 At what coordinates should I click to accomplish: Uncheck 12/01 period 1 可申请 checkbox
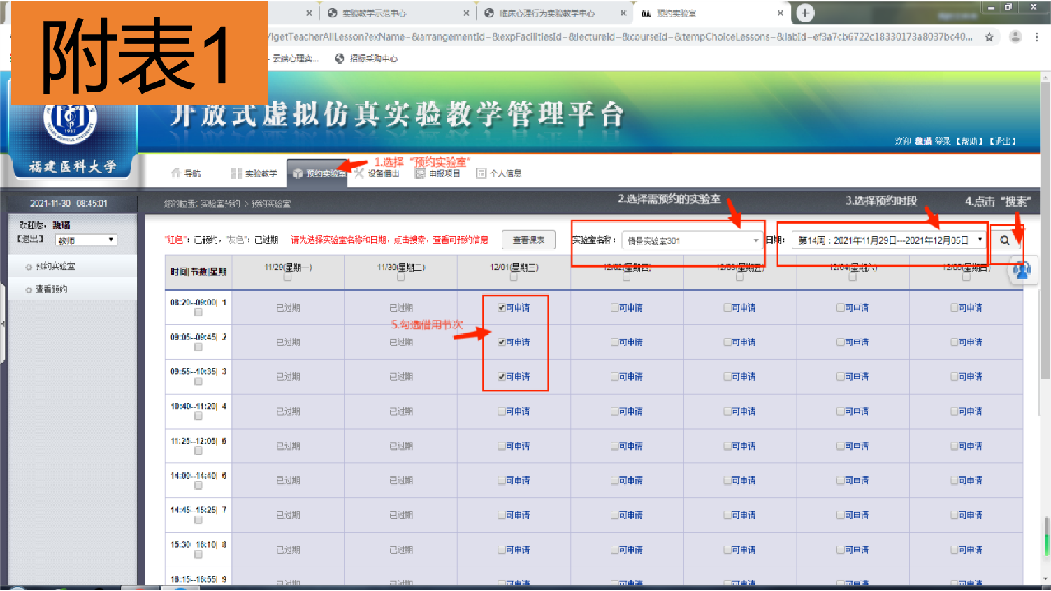pos(501,307)
